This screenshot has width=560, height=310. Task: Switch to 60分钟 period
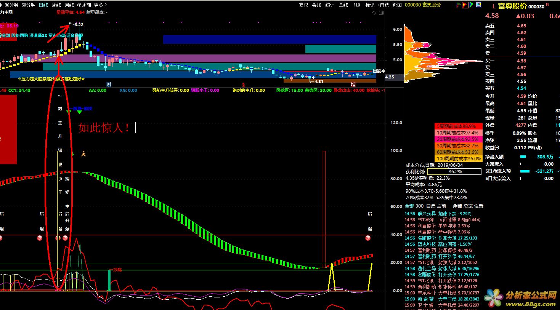click(28, 5)
